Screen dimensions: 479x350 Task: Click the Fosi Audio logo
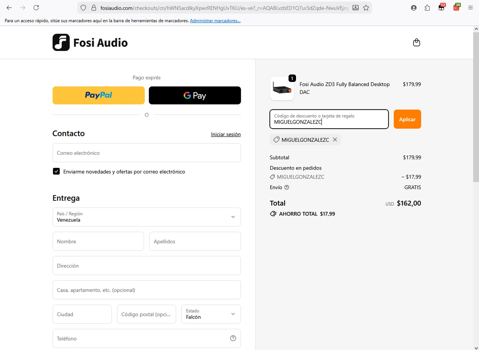click(90, 42)
